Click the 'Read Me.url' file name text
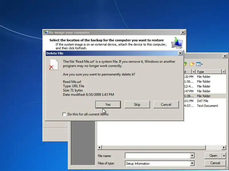Screen dimensions: 229x171 click(72, 82)
